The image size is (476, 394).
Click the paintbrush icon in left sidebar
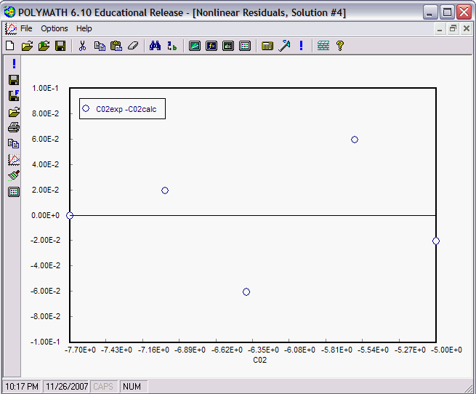pyautogui.click(x=14, y=175)
